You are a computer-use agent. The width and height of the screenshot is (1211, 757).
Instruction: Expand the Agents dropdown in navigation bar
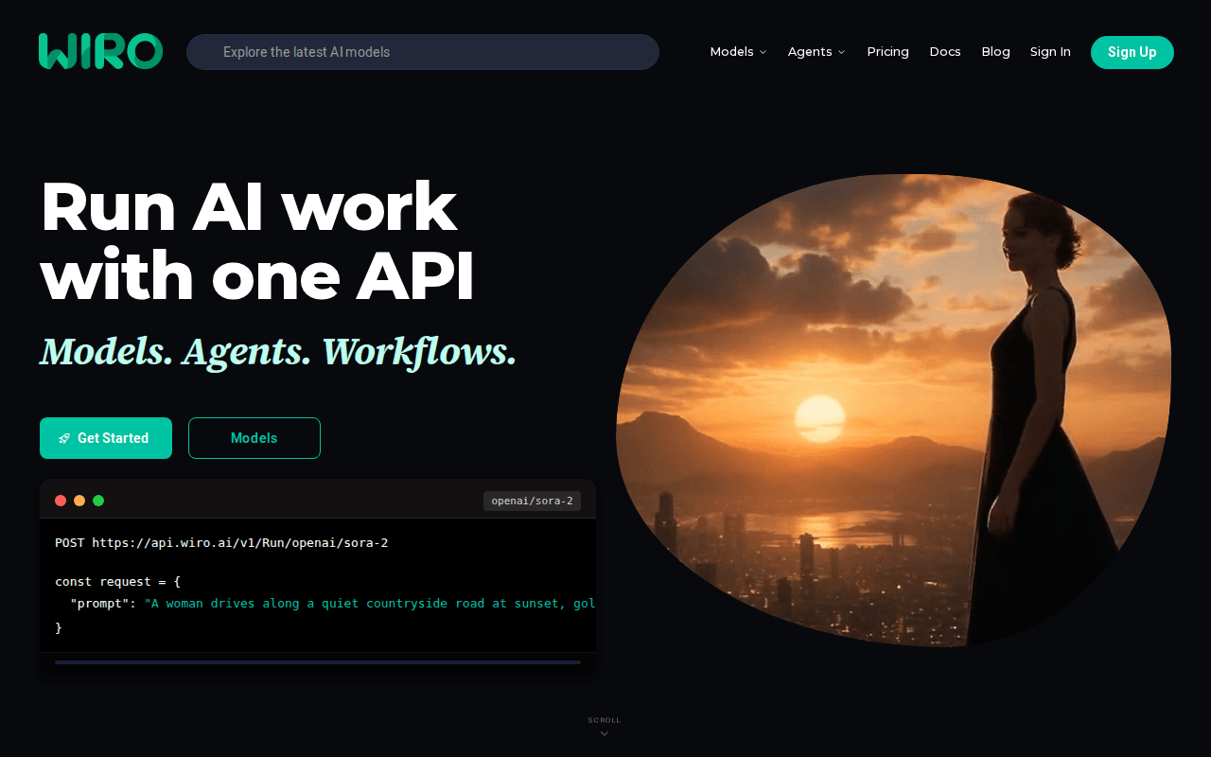click(x=816, y=52)
